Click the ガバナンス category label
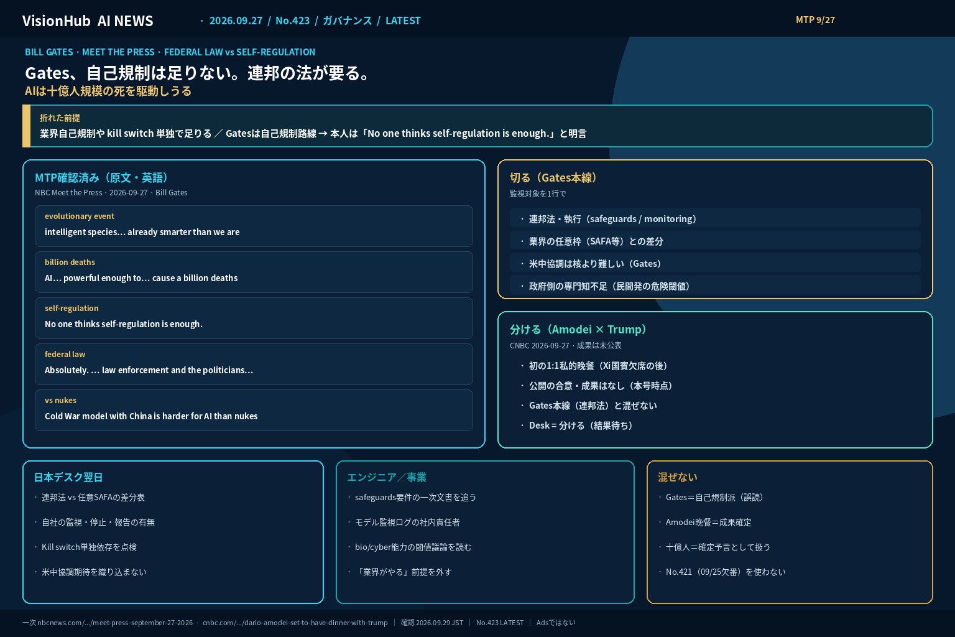 [x=347, y=21]
